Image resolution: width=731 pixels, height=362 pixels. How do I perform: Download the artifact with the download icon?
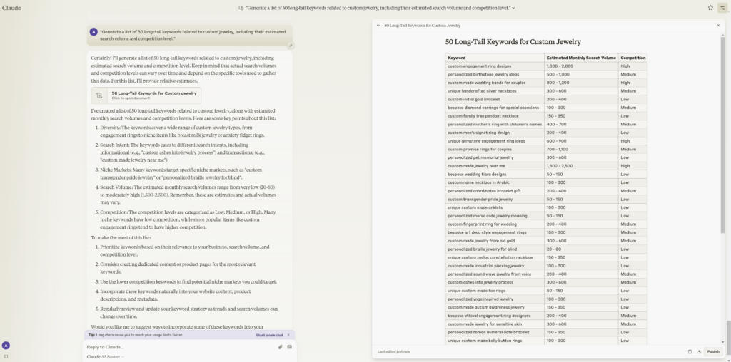click(x=699, y=352)
